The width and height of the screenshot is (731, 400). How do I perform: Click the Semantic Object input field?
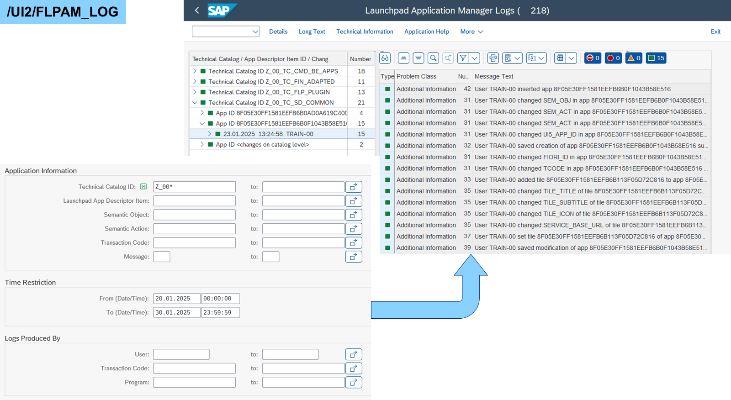coord(194,215)
